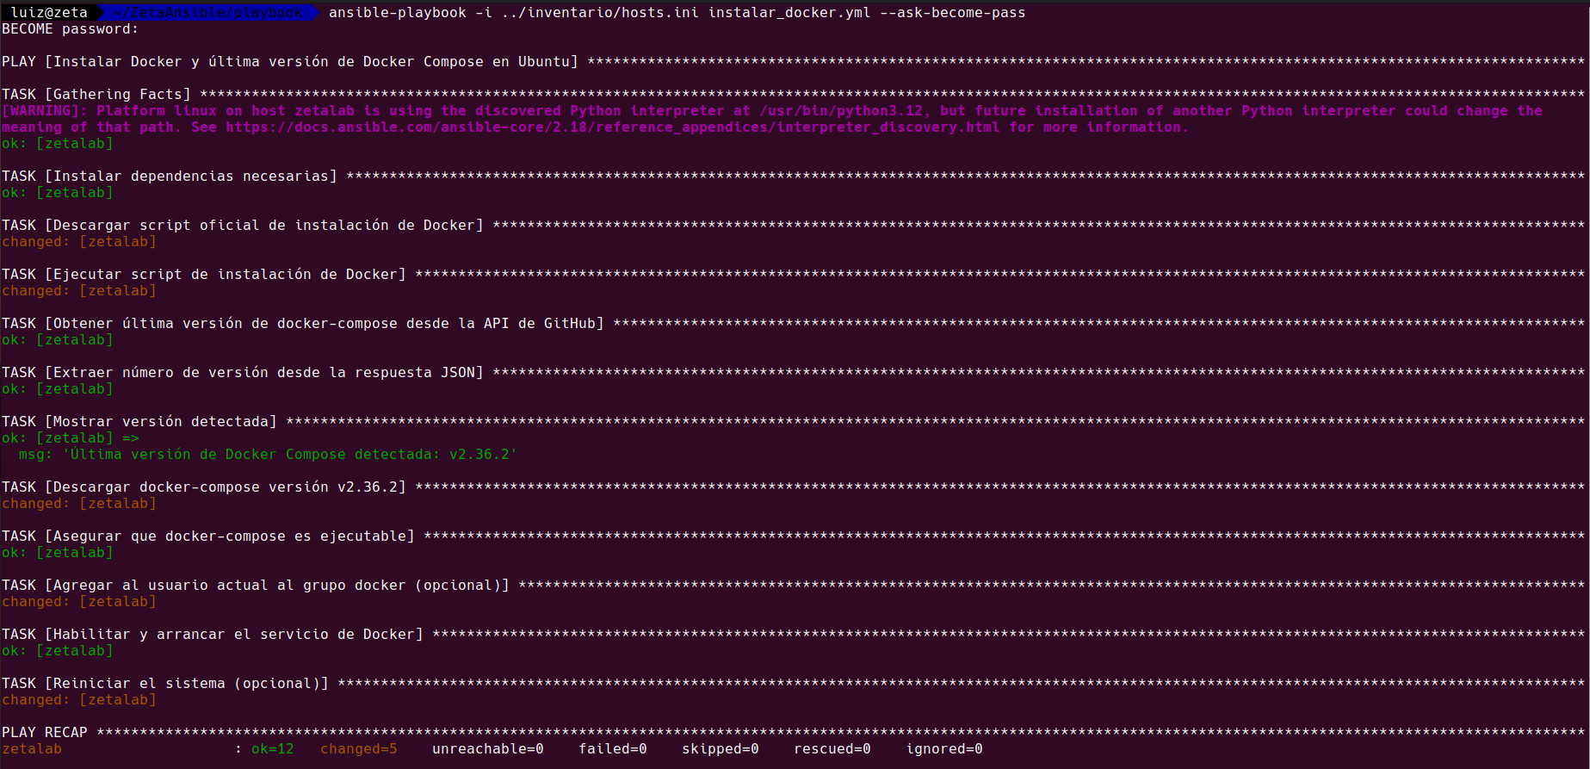Image resolution: width=1590 pixels, height=769 pixels.
Task: Click the docs.ansible.com interpreter discovery URL
Action: [612, 127]
